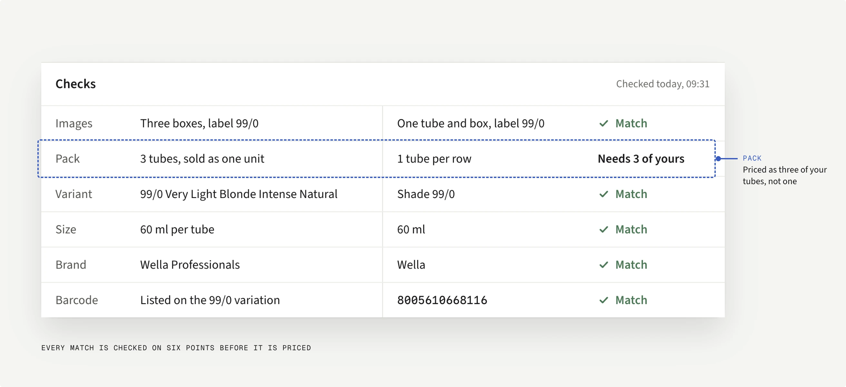Click the checkmark icon in the Barcode row
The image size is (846, 387).
(x=604, y=300)
